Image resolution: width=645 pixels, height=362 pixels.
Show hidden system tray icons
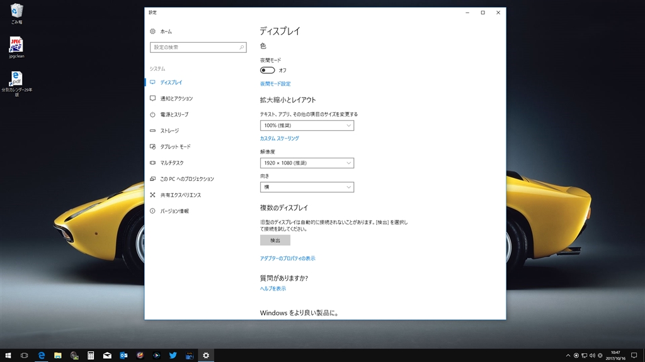(x=568, y=356)
